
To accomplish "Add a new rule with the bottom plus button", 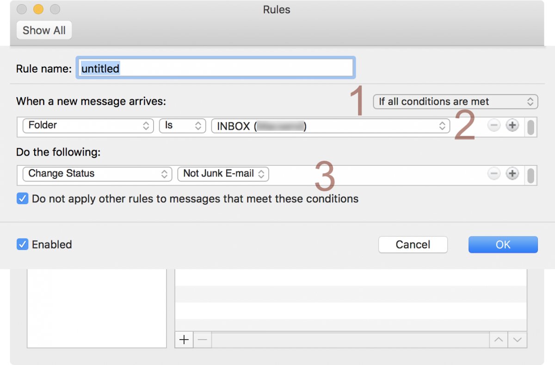I will point(184,340).
